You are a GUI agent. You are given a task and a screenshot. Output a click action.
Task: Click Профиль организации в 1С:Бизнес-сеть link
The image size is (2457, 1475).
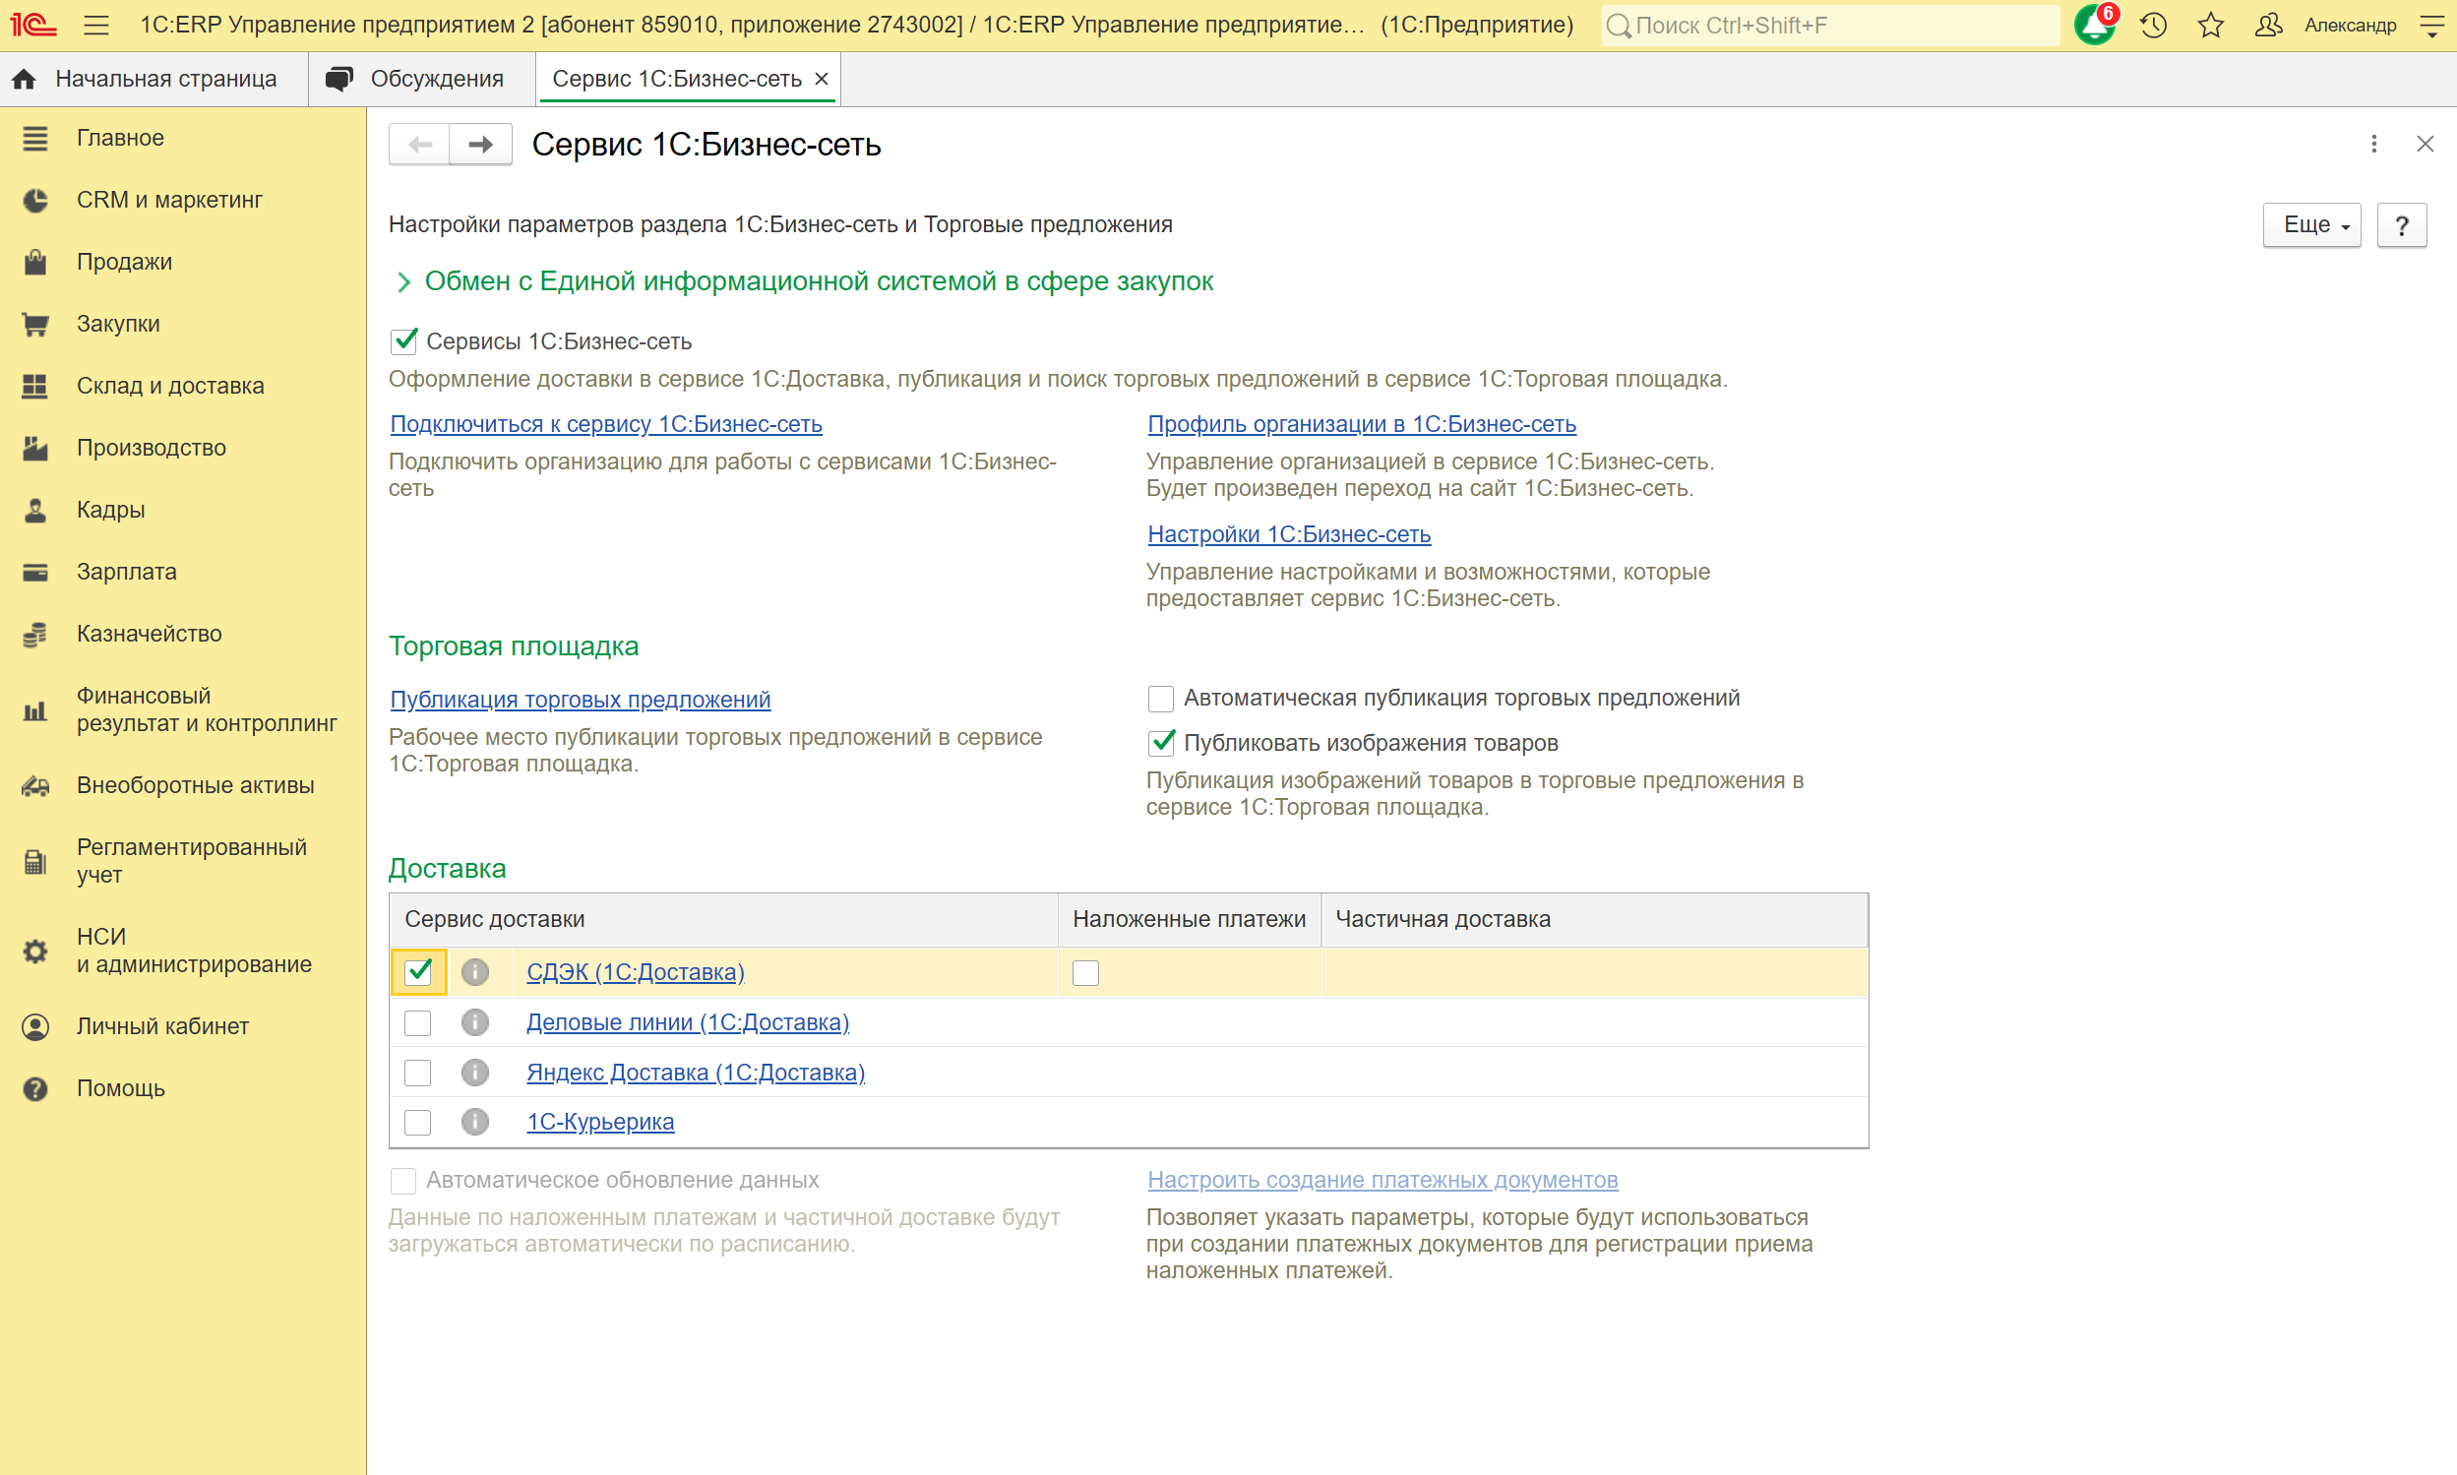coord(1362,424)
